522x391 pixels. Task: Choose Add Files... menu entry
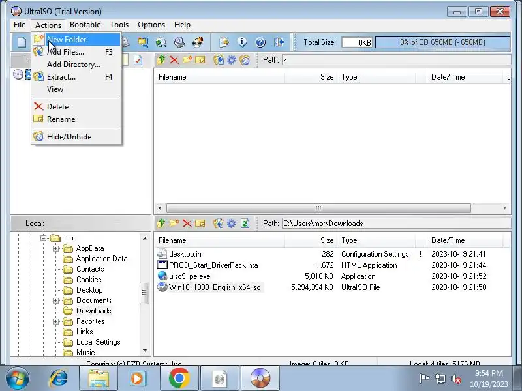pyautogui.click(x=76, y=52)
